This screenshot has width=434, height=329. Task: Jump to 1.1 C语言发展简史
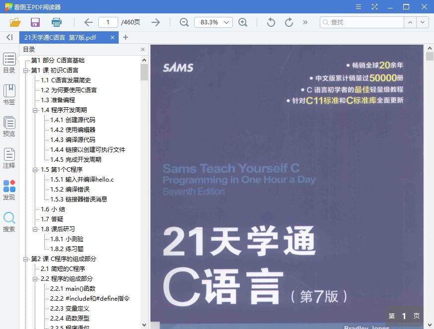pos(66,80)
